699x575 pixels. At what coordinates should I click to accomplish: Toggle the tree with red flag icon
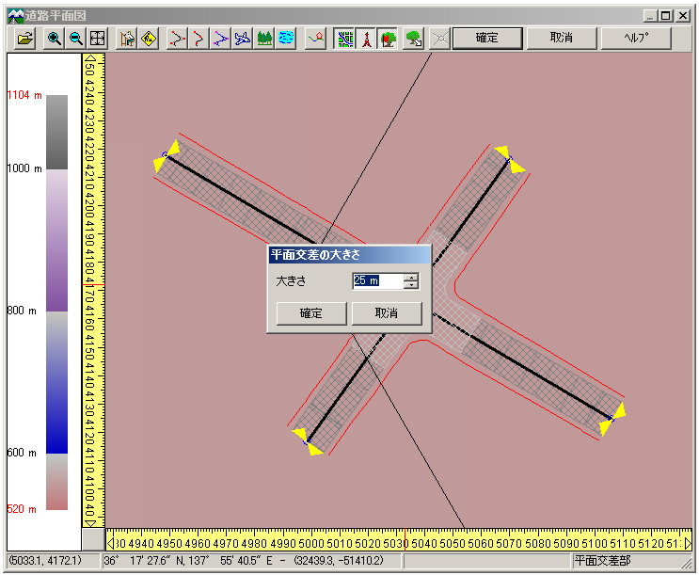(388, 39)
